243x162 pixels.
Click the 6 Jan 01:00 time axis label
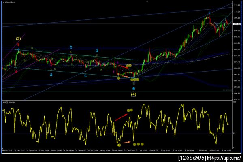178,151
